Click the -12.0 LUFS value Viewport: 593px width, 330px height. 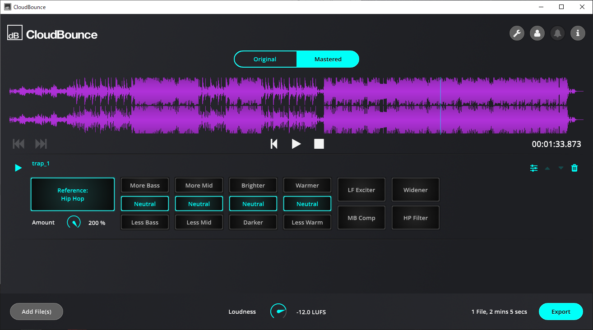(311, 312)
